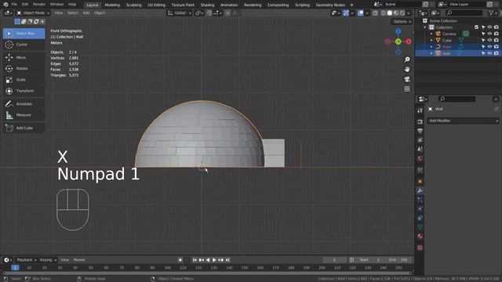
Task: Toggle visibility eye for Collection
Action: pyautogui.click(x=489, y=27)
